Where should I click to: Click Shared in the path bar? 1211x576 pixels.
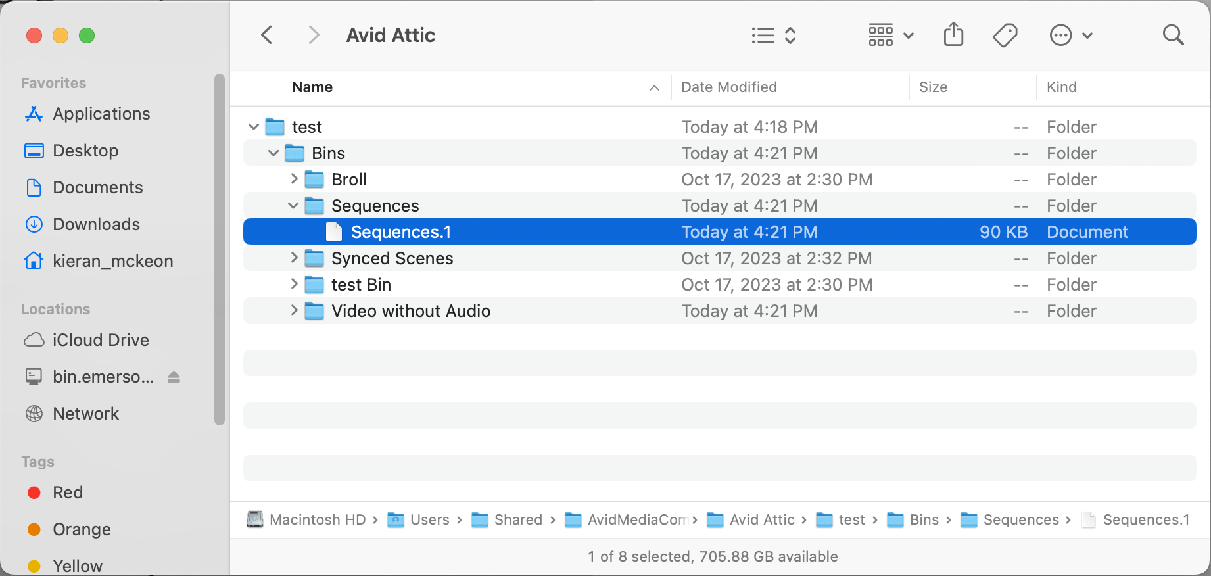(x=508, y=519)
